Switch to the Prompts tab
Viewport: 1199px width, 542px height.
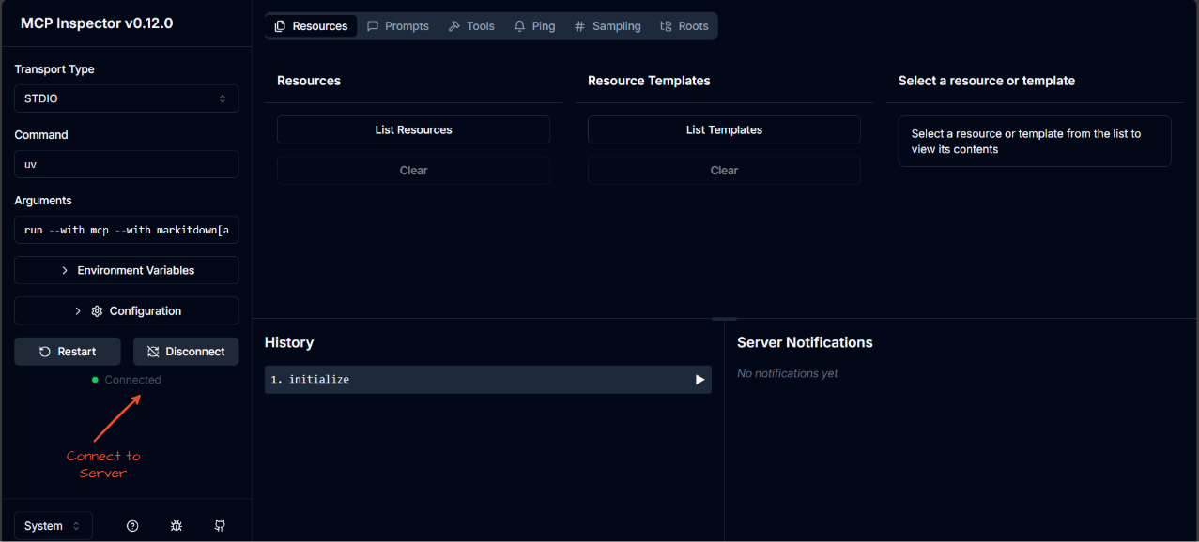pyautogui.click(x=398, y=25)
